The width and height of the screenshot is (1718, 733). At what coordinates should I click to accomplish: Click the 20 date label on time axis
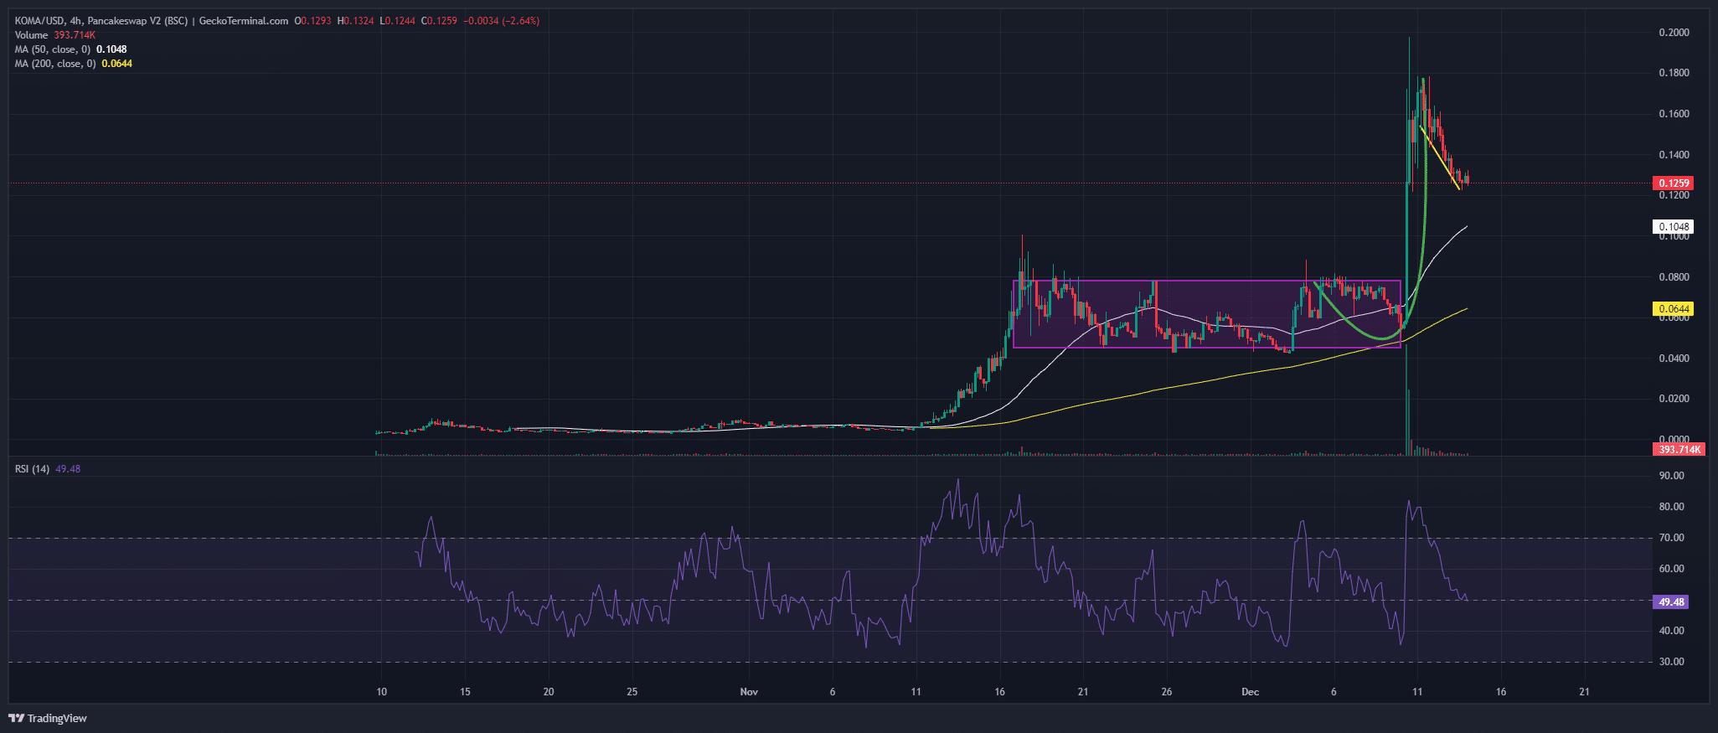tap(549, 692)
